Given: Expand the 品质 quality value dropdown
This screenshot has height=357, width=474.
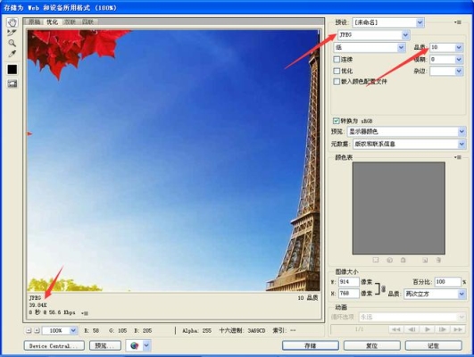Looking at the screenshot, I should [x=459, y=47].
